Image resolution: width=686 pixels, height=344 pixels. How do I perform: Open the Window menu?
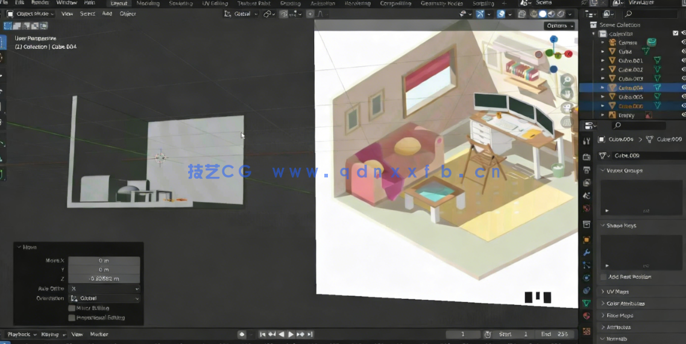click(x=66, y=2)
